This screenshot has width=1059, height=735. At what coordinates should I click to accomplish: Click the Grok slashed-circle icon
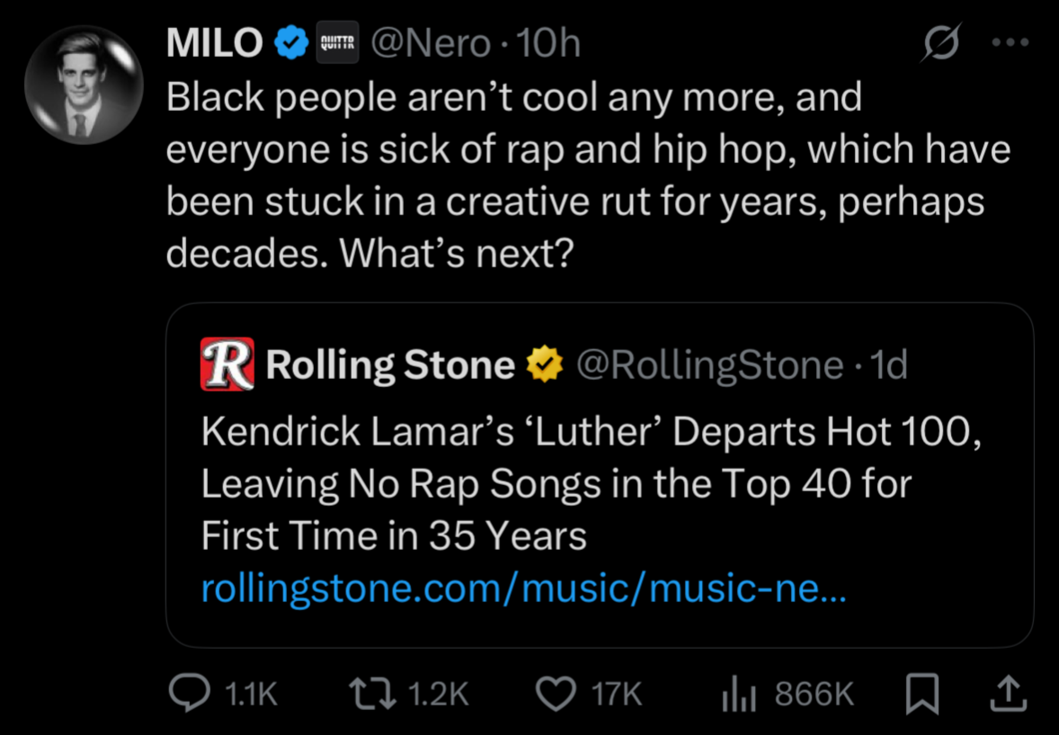pyautogui.click(x=941, y=43)
